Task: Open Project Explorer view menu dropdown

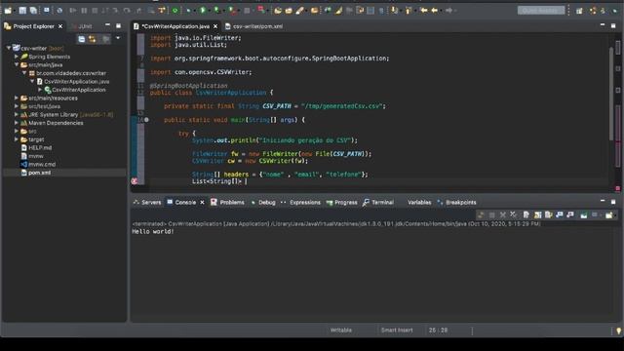Action: tap(118, 38)
